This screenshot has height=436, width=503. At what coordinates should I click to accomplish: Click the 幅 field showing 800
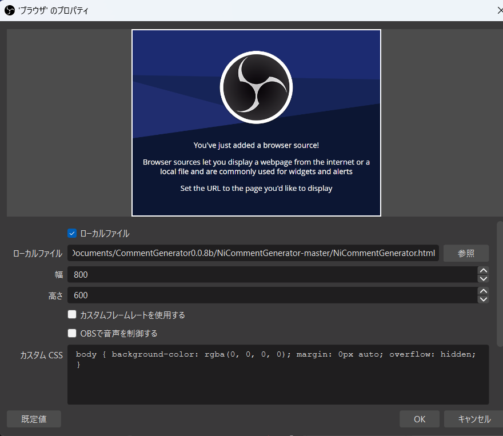[x=272, y=275]
